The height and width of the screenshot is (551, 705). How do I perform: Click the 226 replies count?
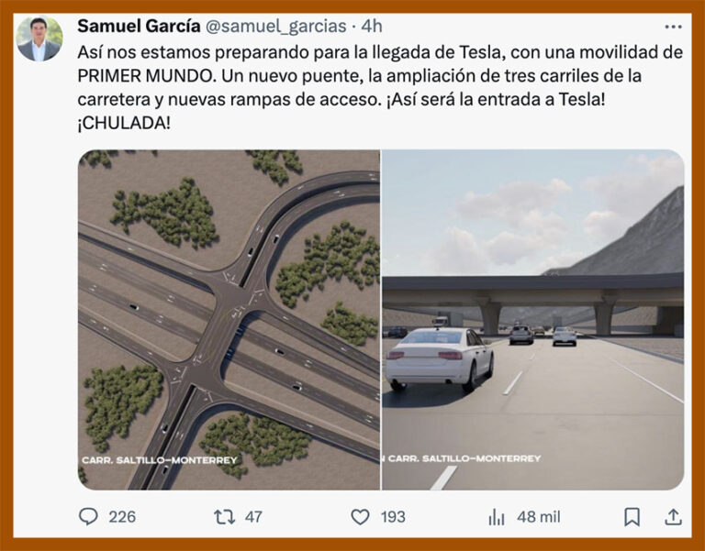pos(122,517)
